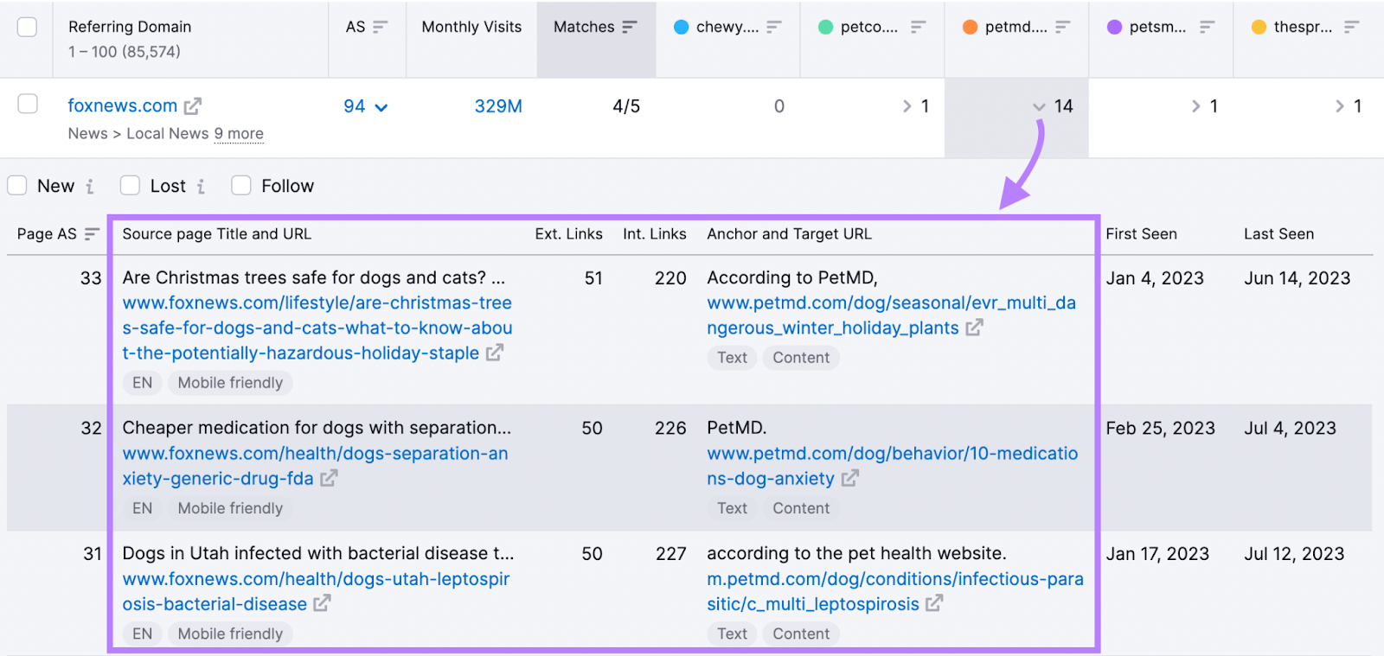Open leptospirosis target URL external icon
Image resolution: width=1384 pixels, height=656 pixels.
[x=934, y=603]
